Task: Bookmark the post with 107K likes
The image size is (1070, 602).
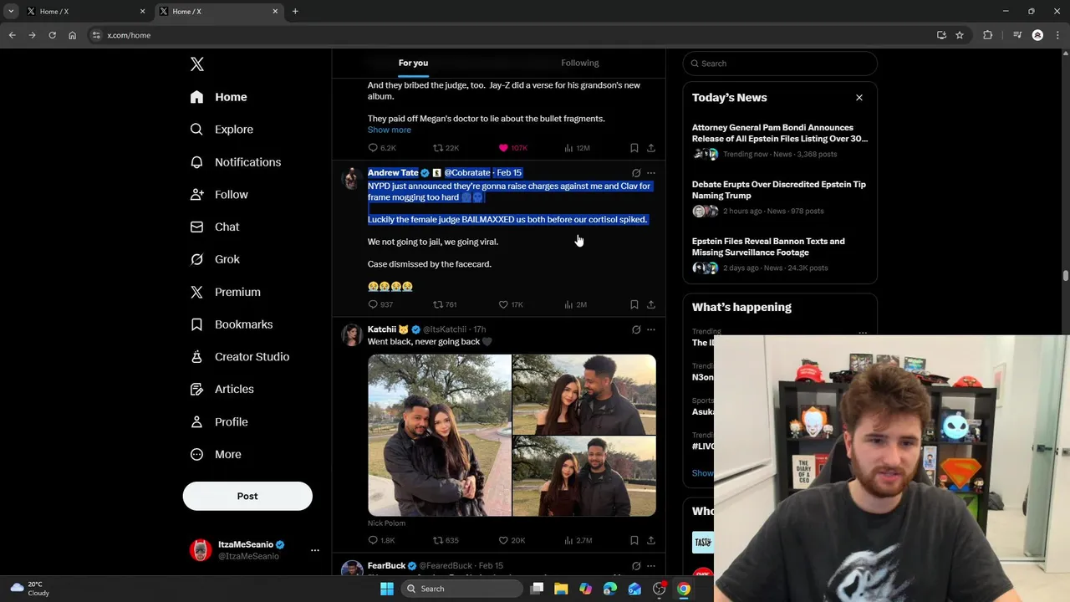Action: (634, 148)
